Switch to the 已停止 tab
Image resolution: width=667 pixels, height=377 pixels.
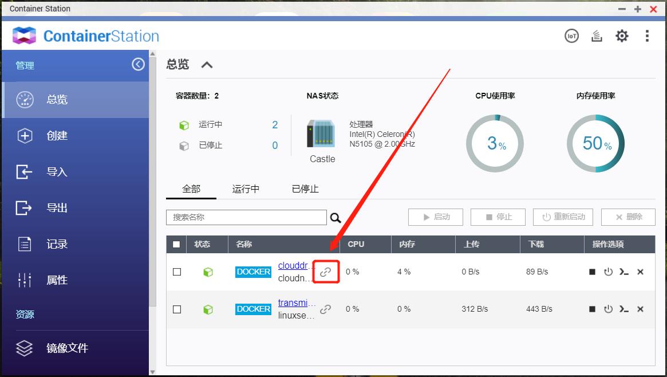click(x=304, y=188)
